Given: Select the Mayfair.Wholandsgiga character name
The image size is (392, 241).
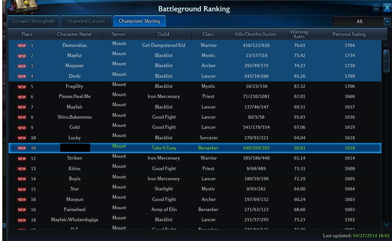Looking at the screenshot, I should [75, 220].
